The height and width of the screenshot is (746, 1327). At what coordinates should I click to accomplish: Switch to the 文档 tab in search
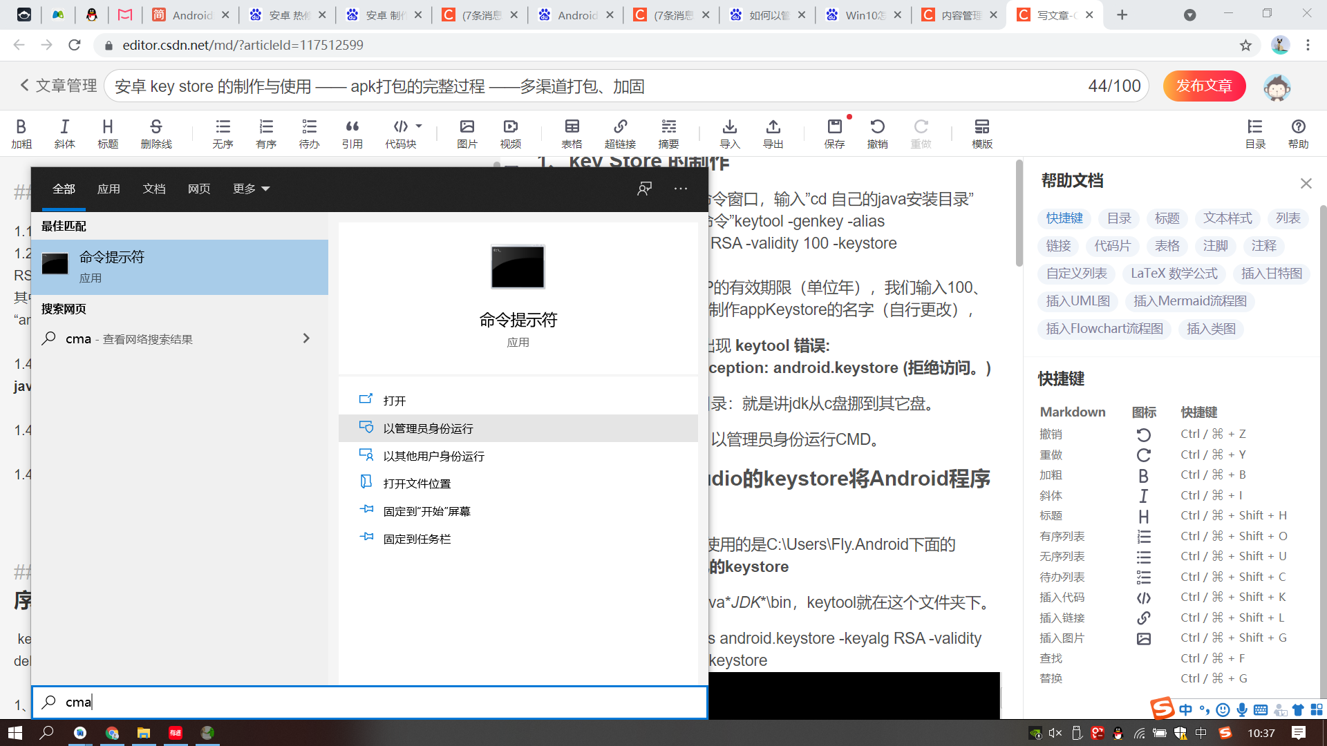154,188
